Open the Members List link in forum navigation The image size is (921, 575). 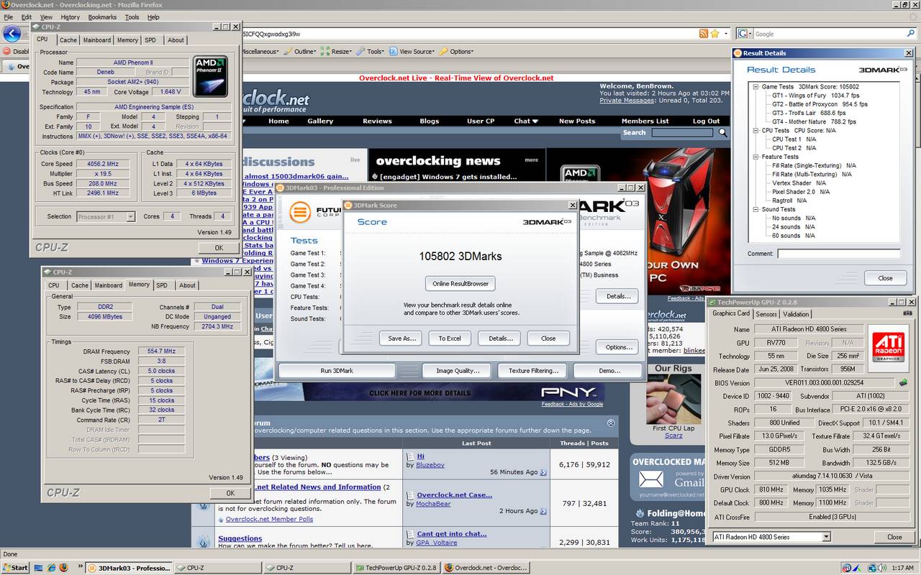pyautogui.click(x=645, y=121)
